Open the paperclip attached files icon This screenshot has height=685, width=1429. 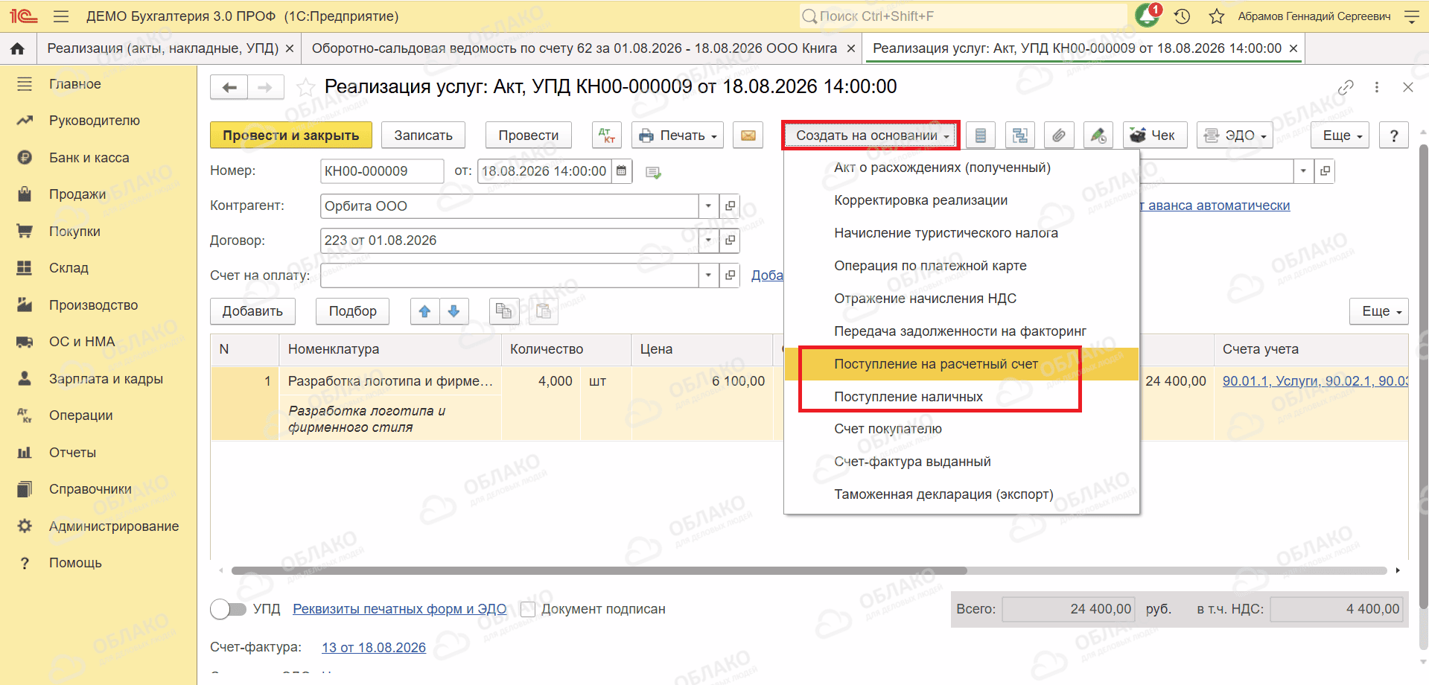click(x=1058, y=136)
